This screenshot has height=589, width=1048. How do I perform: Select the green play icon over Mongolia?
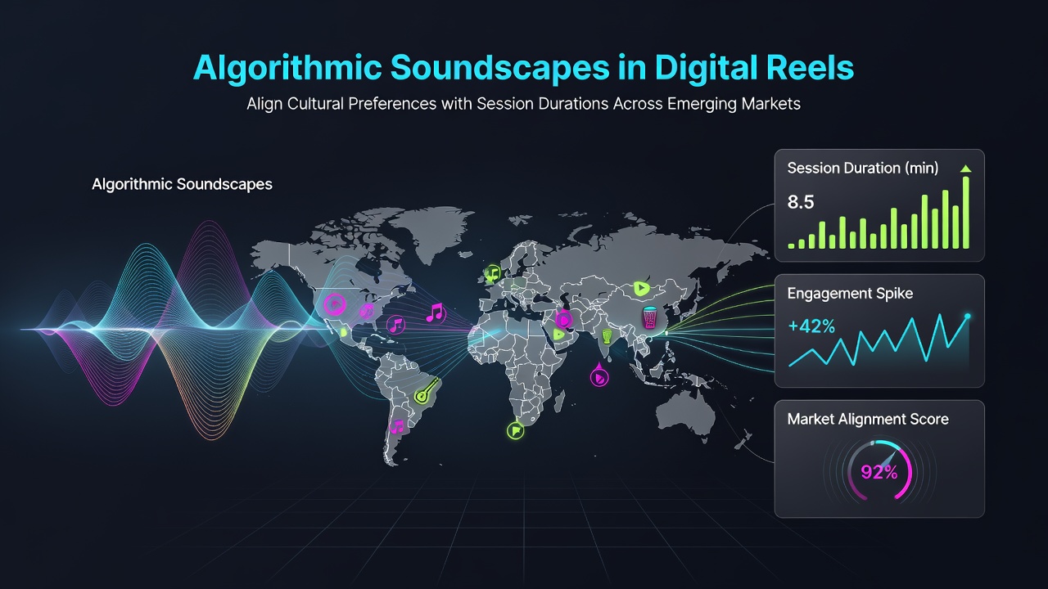[x=641, y=288]
